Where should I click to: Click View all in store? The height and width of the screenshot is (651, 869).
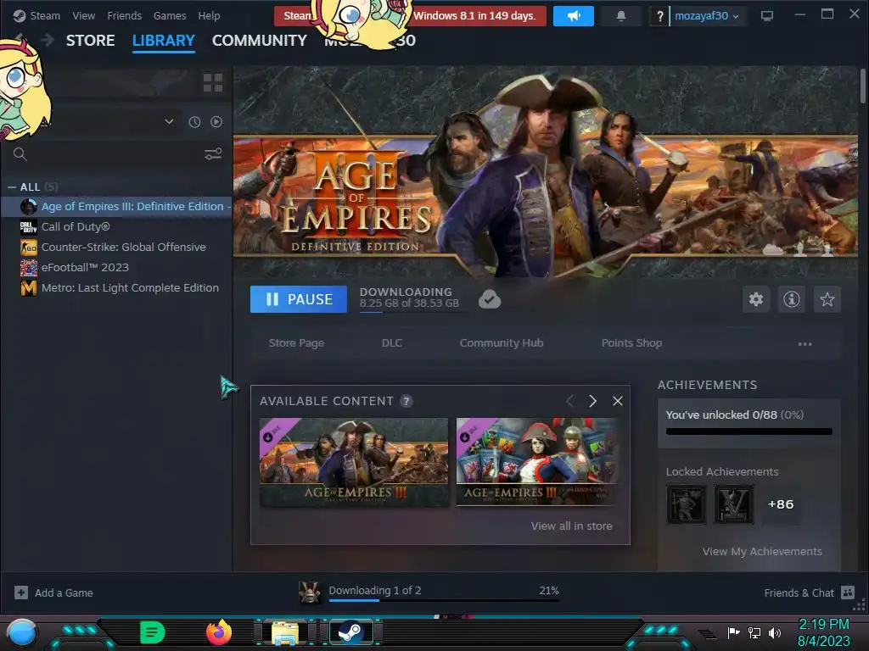coord(571,526)
